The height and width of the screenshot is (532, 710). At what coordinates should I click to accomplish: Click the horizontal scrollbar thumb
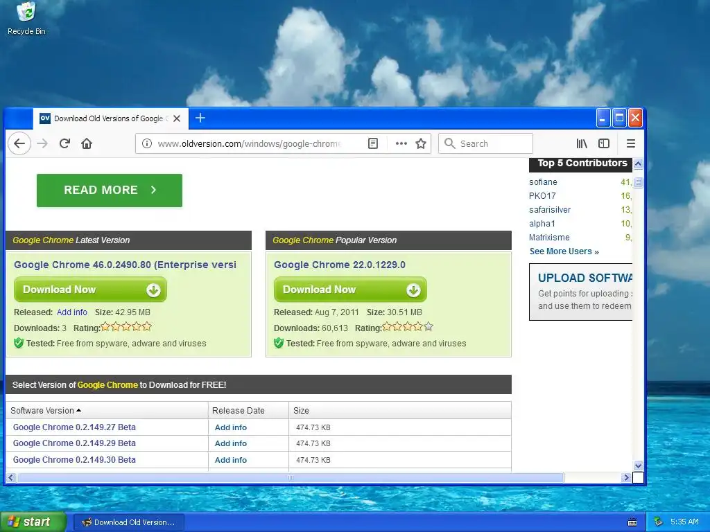tap(291, 477)
